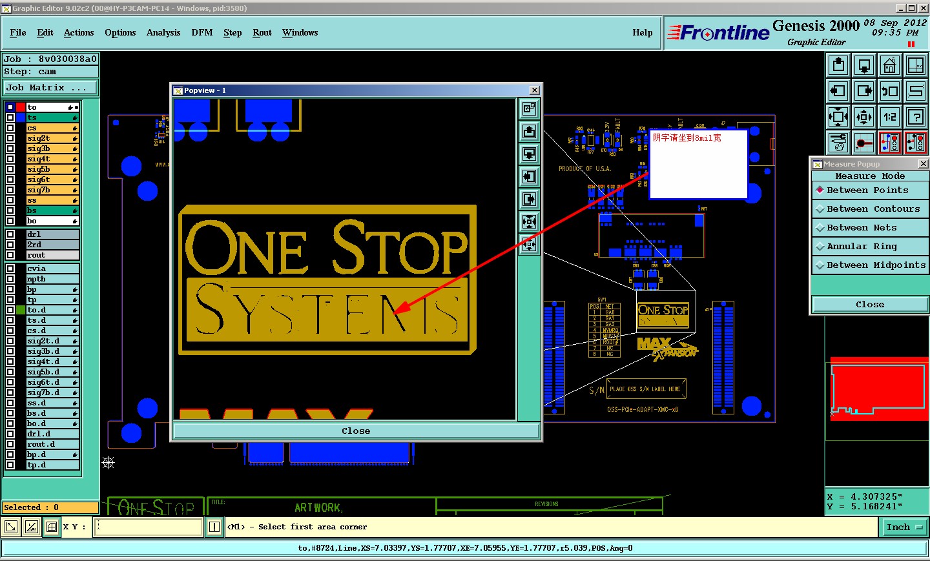Image resolution: width=930 pixels, height=561 pixels.
Task: Toggle display checkbox for layer to.d
Action: point(10,310)
